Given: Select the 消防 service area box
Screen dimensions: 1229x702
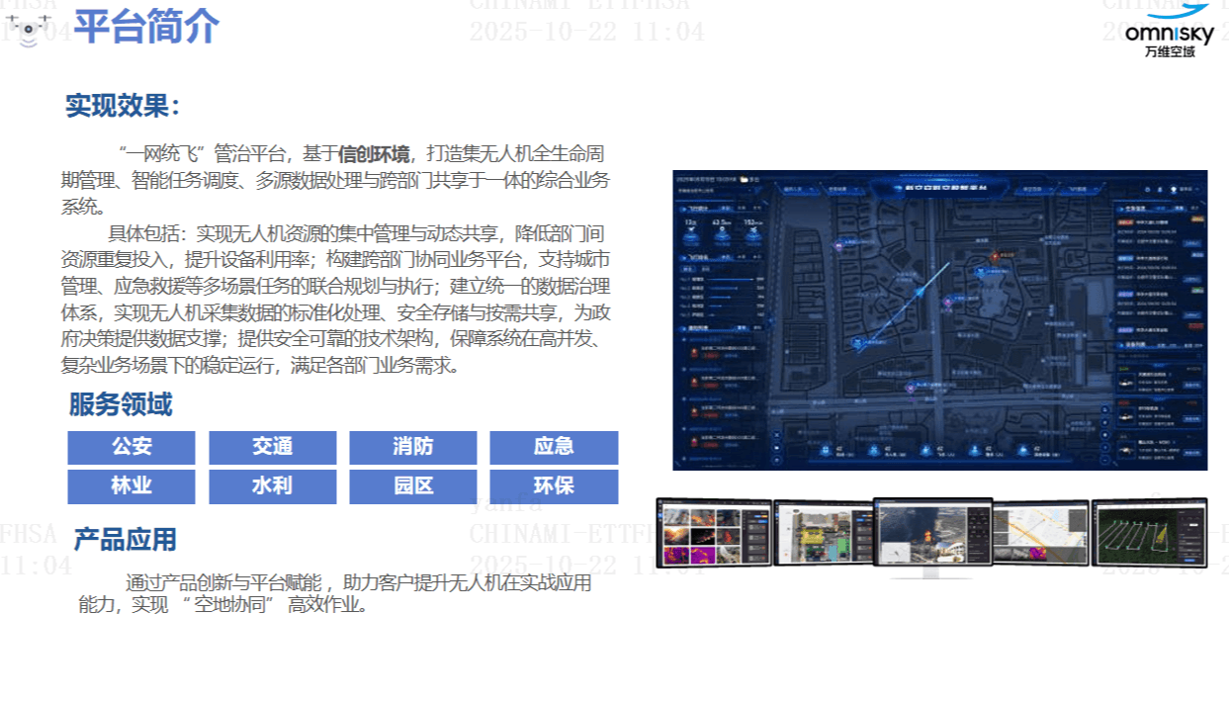Looking at the screenshot, I should pos(412,447).
